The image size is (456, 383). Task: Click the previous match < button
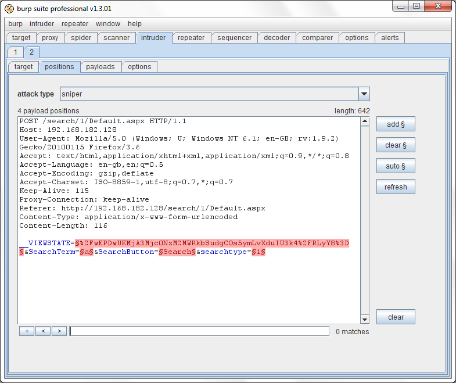click(x=43, y=331)
